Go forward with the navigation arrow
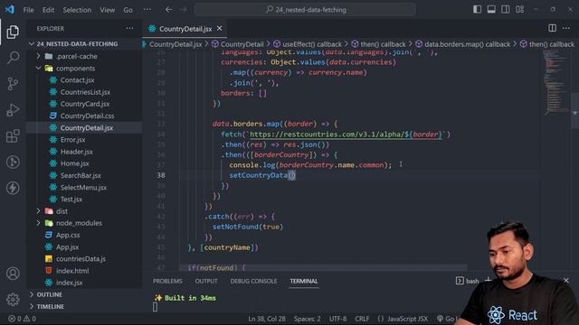Image resolution: width=579 pixels, height=325 pixels. [x=183, y=10]
